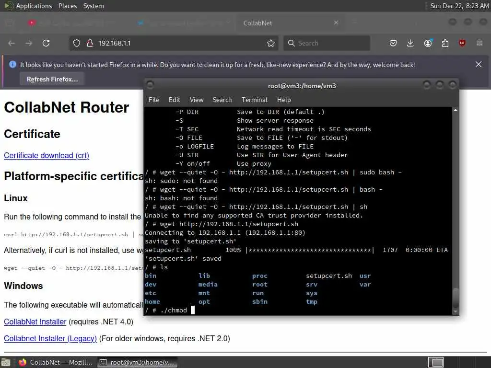The height and width of the screenshot is (368, 491).
Task: Open tracking protection shield icon
Action: tap(77, 43)
